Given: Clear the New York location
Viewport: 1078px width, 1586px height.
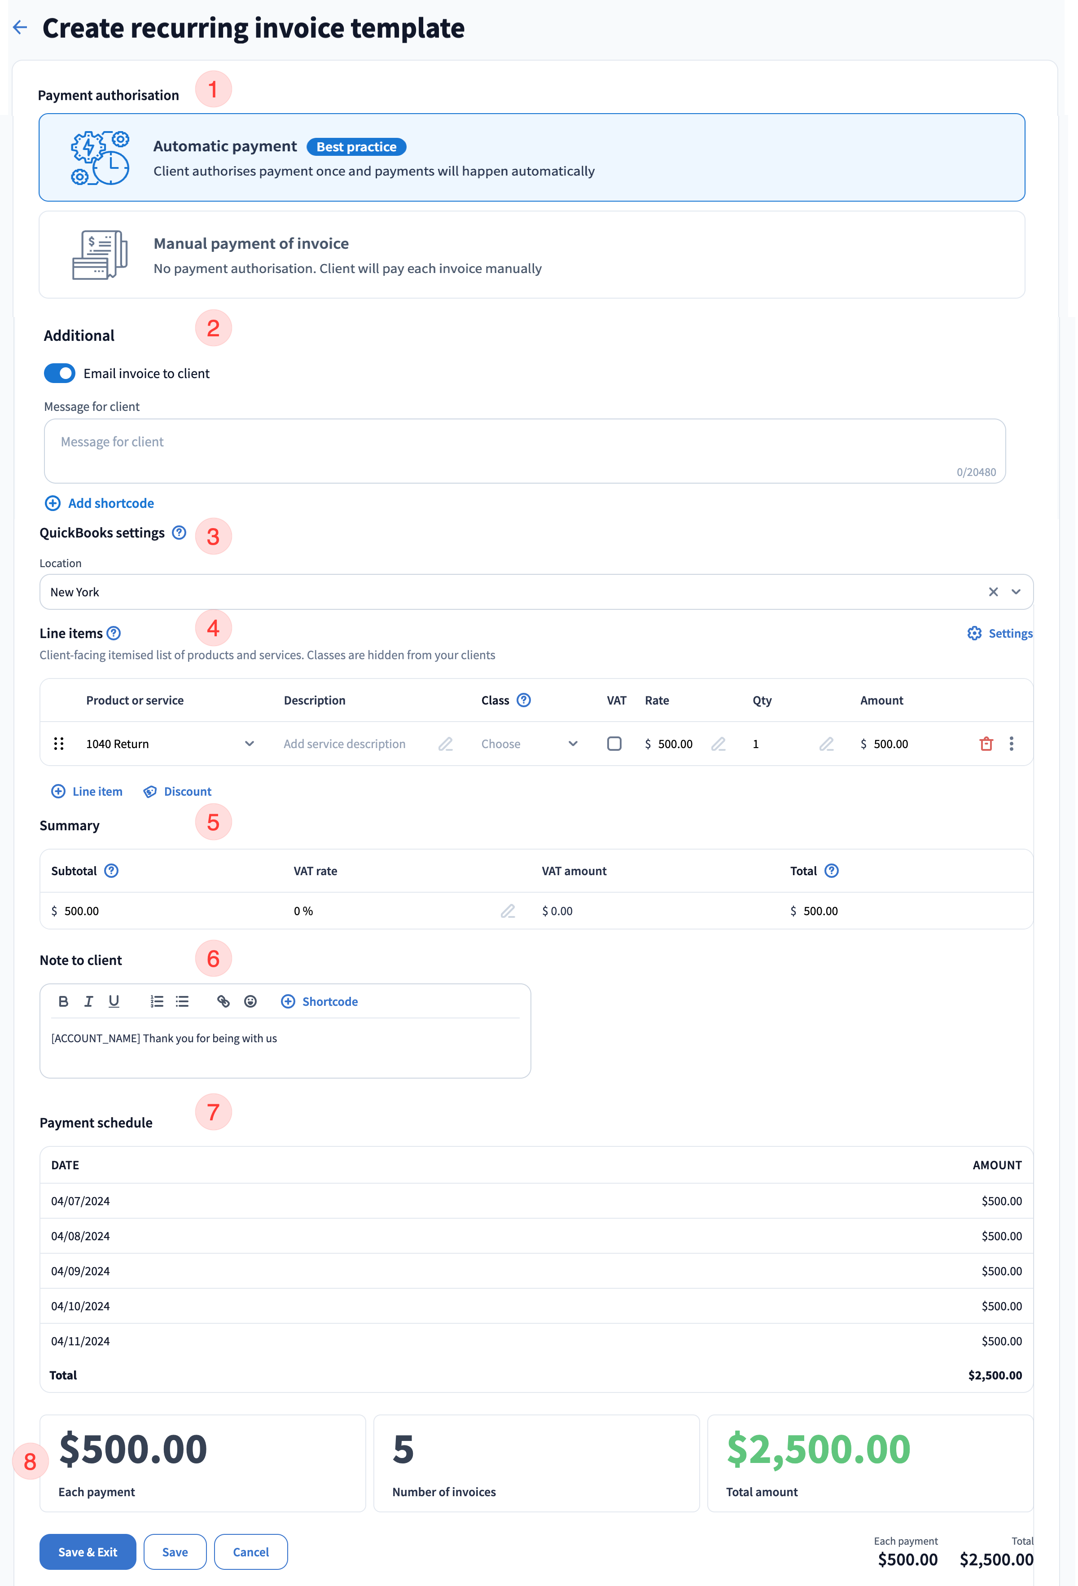Looking at the screenshot, I should 993,592.
